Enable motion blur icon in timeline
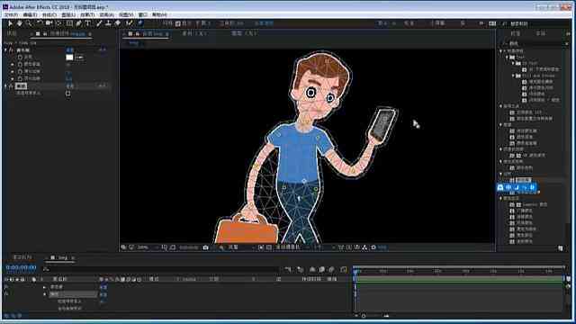The height and width of the screenshot is (324, 576). (x=332, y=270)
